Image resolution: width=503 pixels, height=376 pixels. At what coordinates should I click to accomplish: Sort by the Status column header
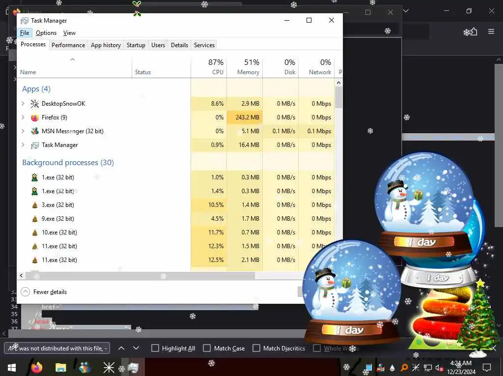161,67
